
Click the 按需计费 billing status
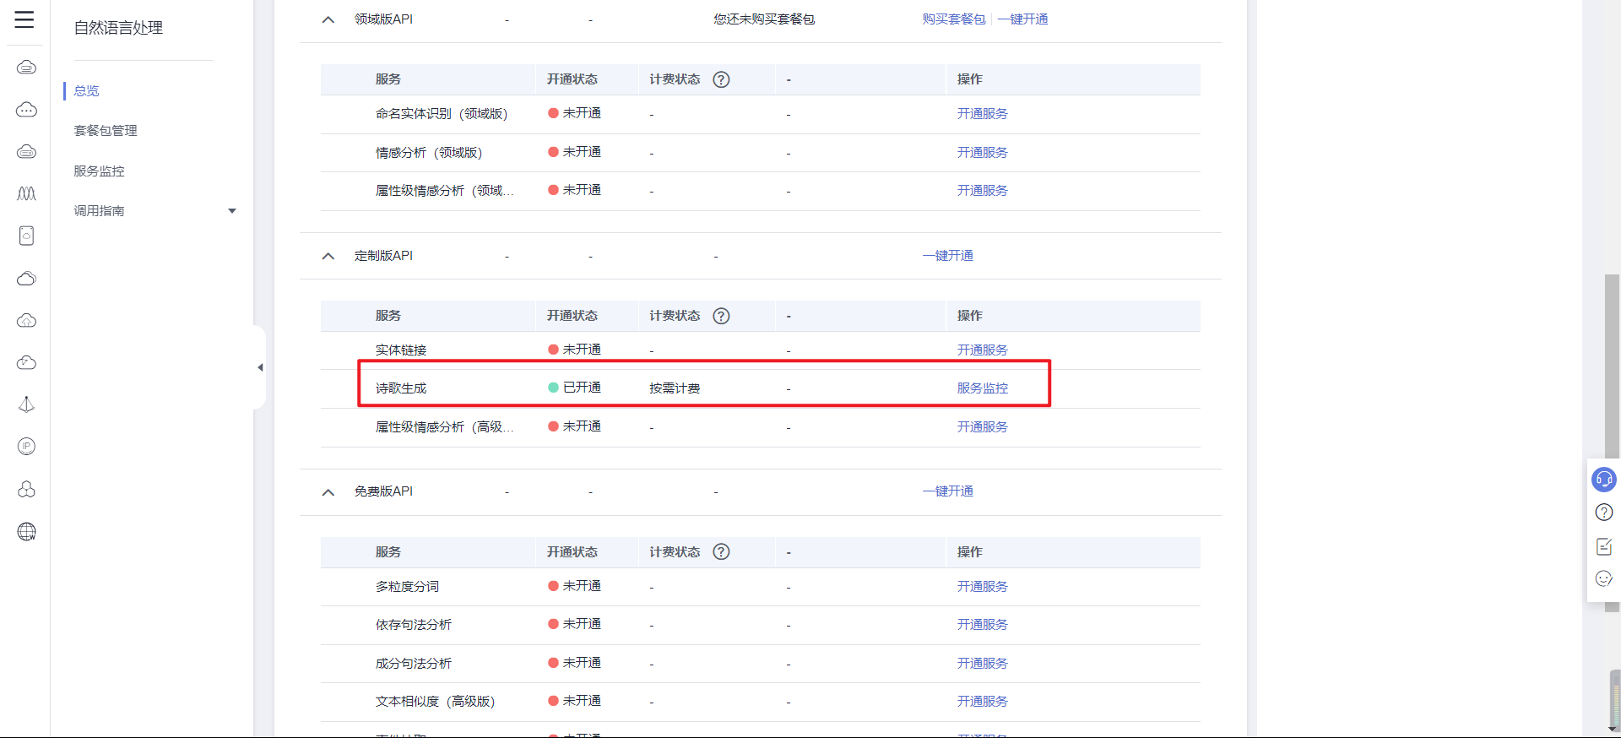(675, 388)
